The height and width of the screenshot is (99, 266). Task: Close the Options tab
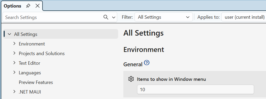click(38, 6)
